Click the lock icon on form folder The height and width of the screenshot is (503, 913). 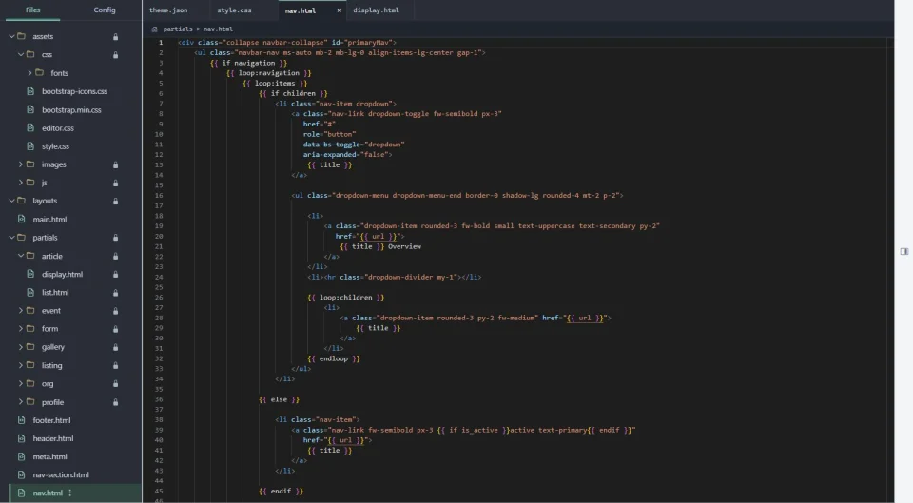[115, 329]
